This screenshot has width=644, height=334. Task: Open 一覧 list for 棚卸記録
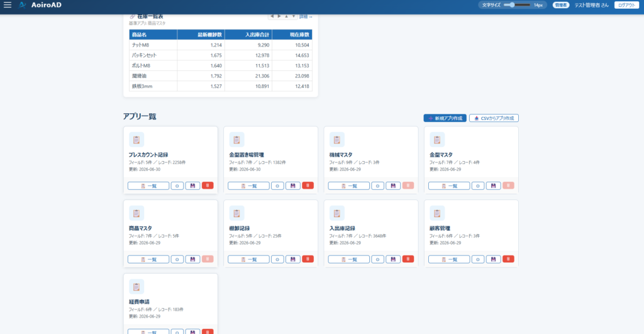tap(248, 259)
